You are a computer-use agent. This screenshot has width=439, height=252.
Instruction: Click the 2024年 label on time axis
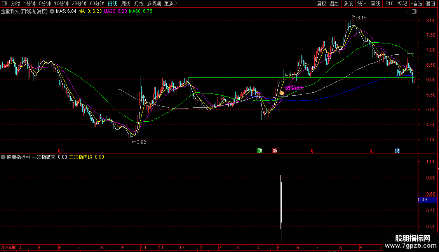9,248
